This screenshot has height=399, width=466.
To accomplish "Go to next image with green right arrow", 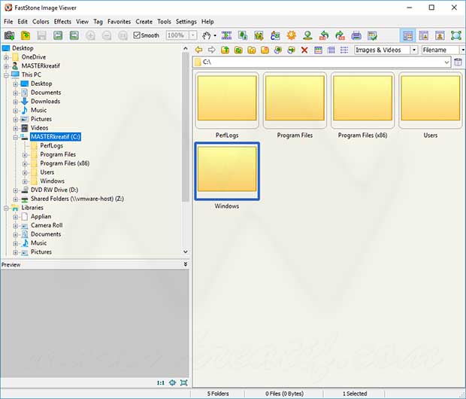I will coord(74,35).
